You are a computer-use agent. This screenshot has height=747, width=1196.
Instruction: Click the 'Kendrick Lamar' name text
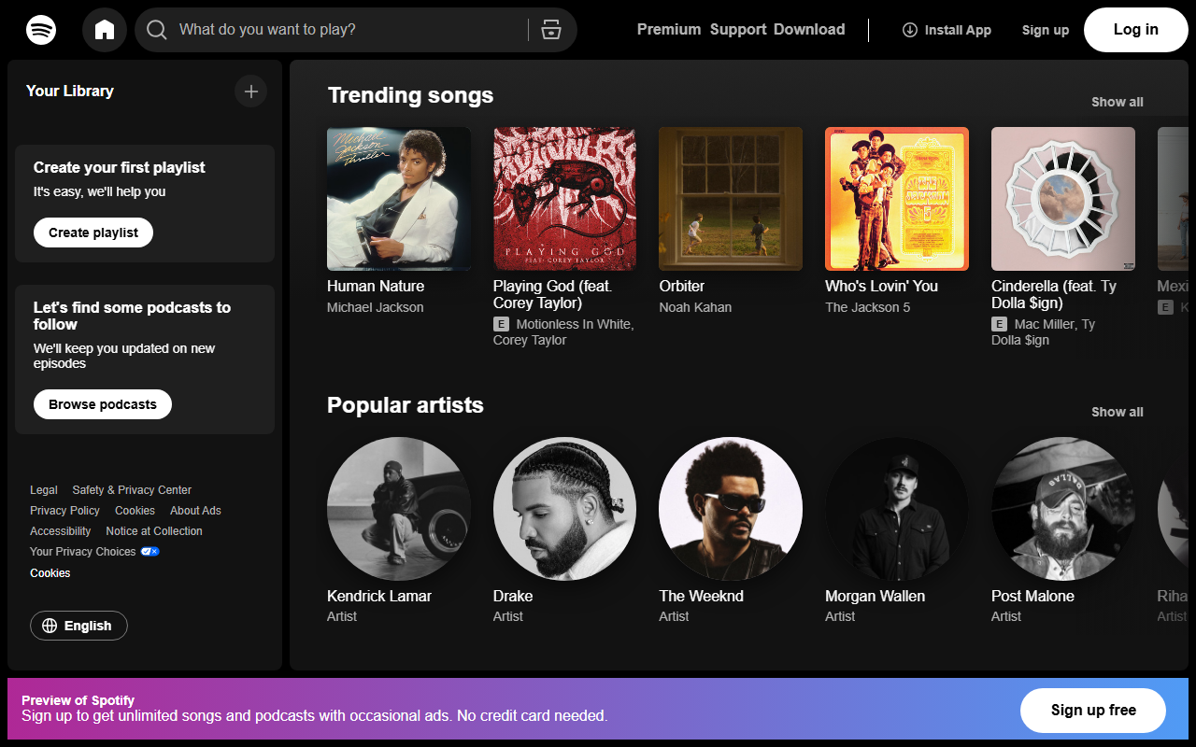tap(379, 596)
